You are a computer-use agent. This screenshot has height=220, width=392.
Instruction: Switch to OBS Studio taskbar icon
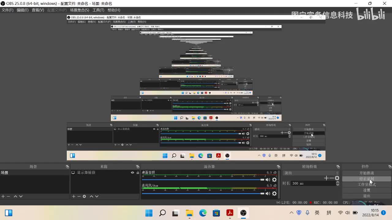(243, 213)
